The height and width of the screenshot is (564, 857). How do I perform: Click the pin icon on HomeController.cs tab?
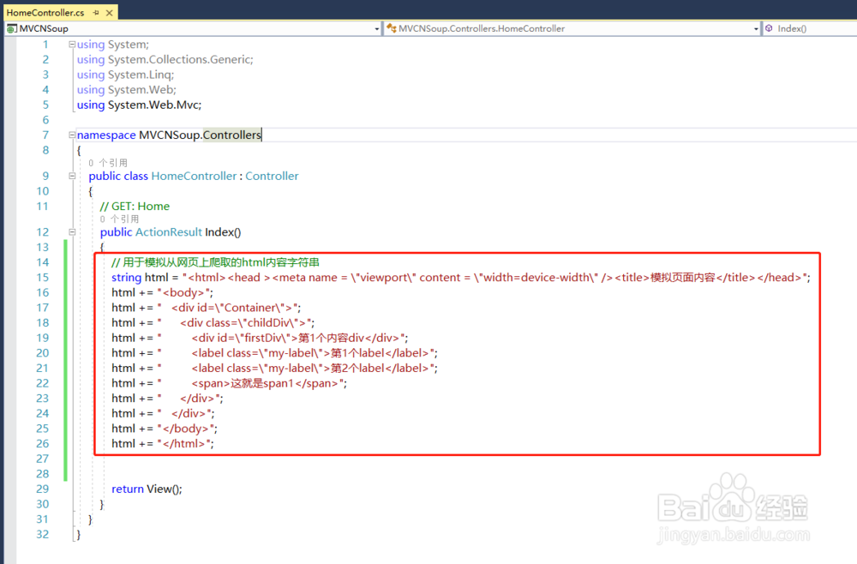[94, 13]
